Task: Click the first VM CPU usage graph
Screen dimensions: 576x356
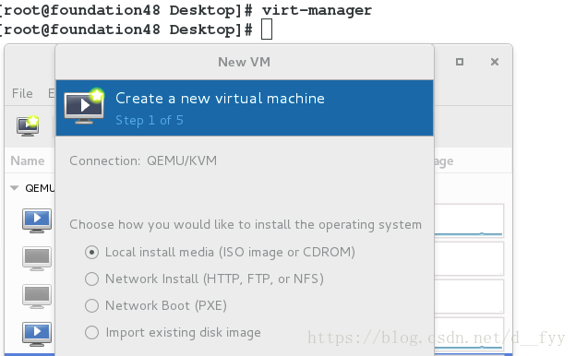Action: 469,220
